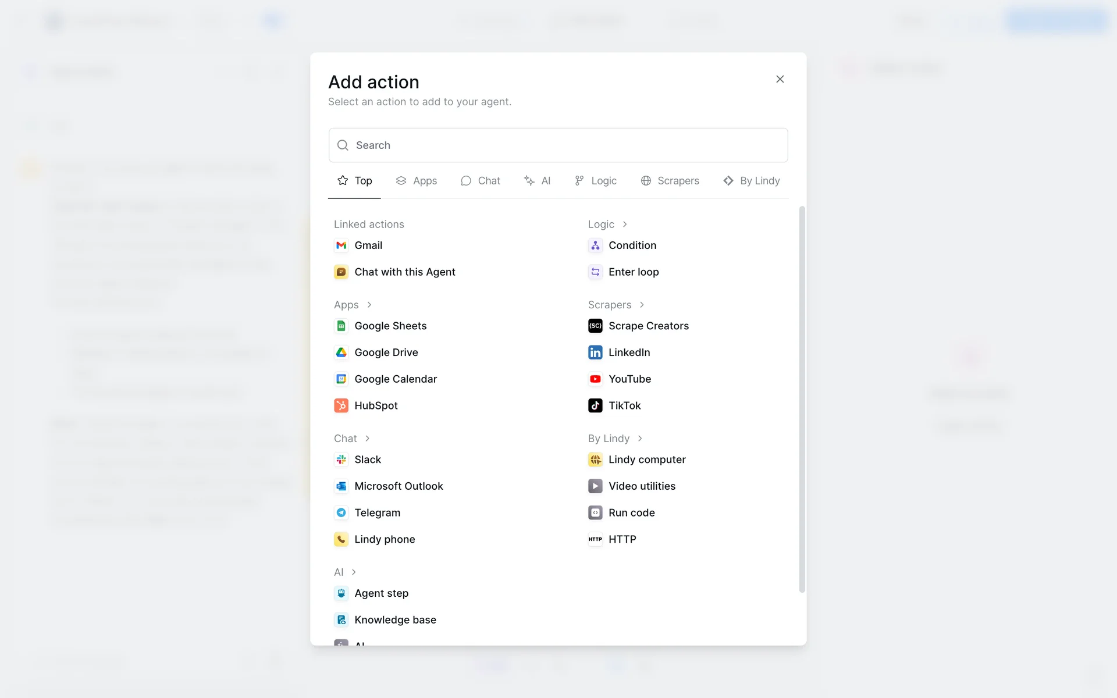Viewport: 1117px width, 698px height.
Task: Expand the Apps section chevron
Action: [369, 305]
